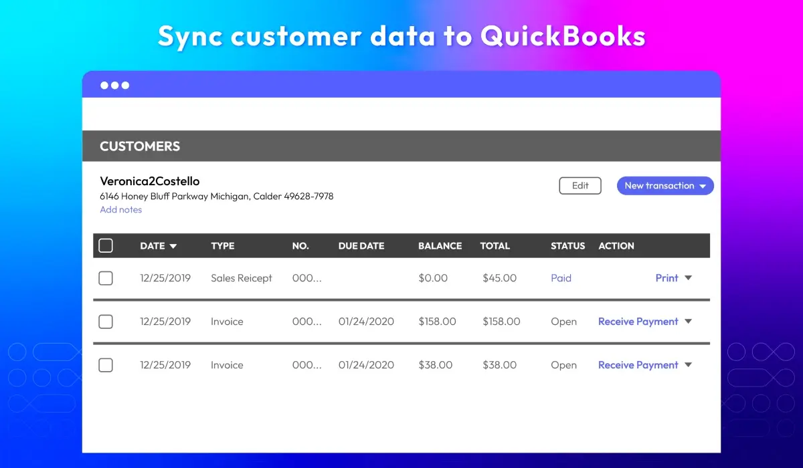Viewport: 803px width, 468px height.
Task: Click the due date of the $158.00 invoice
Action: 367,322
